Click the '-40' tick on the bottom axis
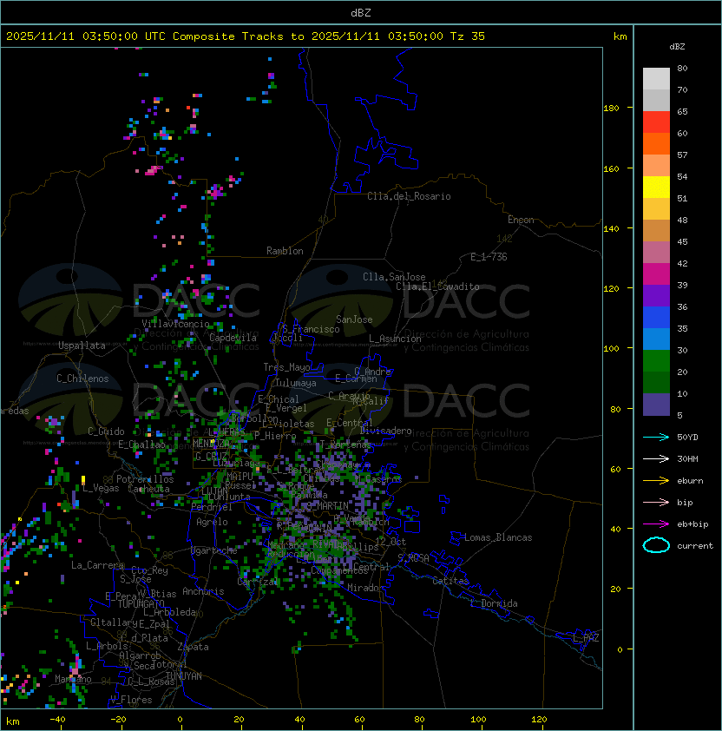 click(x=57, y=720)
